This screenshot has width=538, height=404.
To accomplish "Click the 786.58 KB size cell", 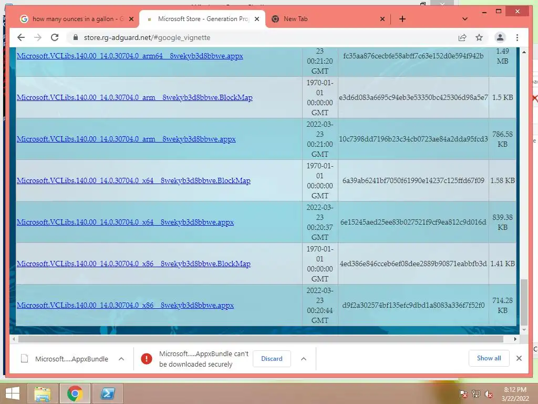I will pos(502,139).
